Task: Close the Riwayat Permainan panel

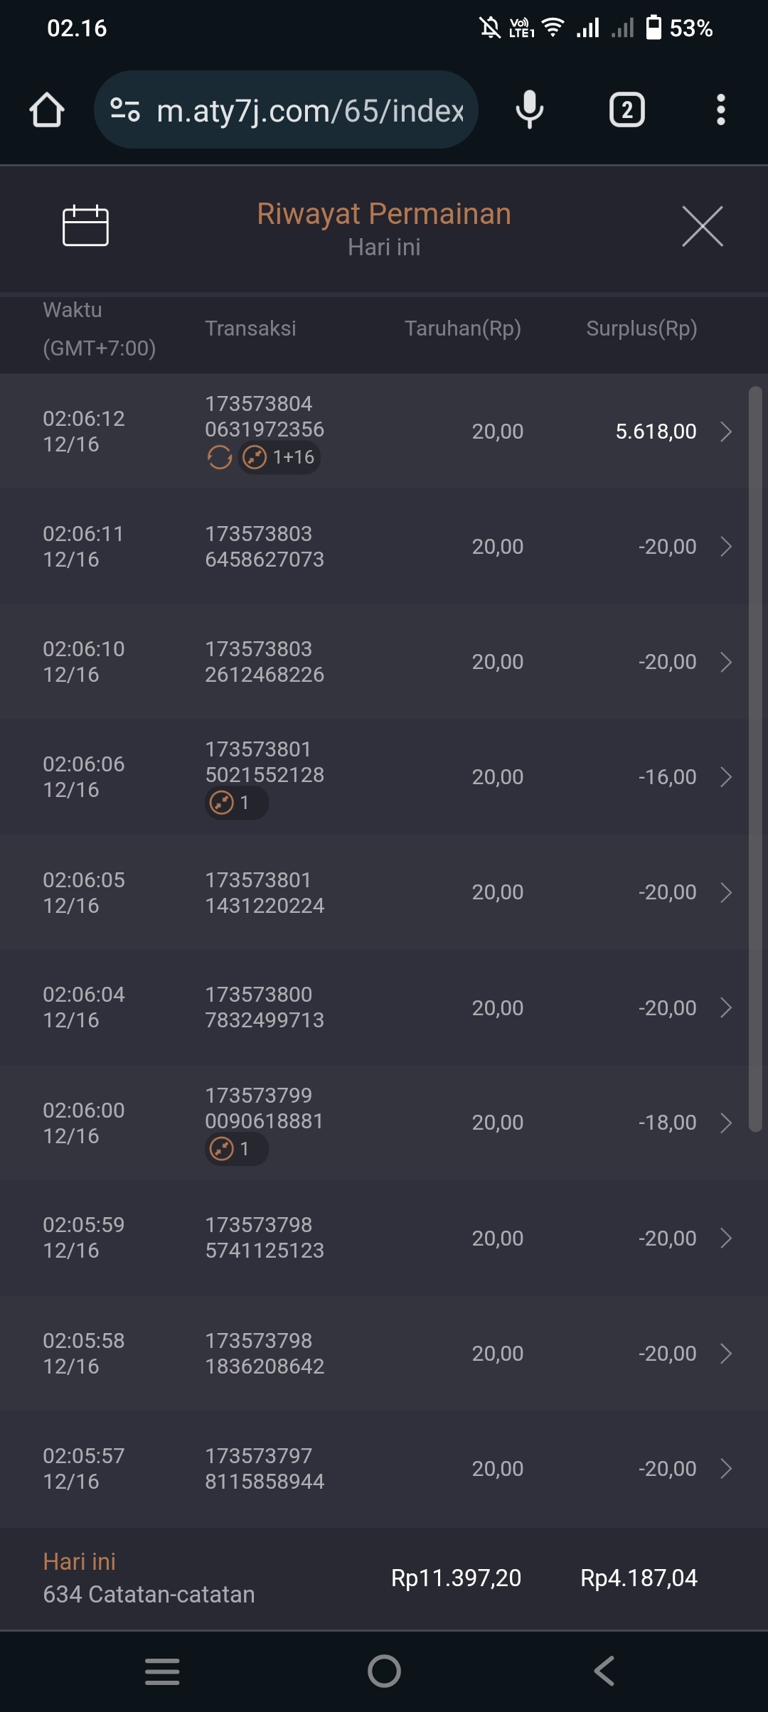Action: (702, 227)
